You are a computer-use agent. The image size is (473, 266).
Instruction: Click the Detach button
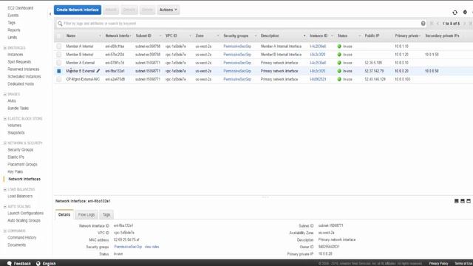click(x=129, y=10)
